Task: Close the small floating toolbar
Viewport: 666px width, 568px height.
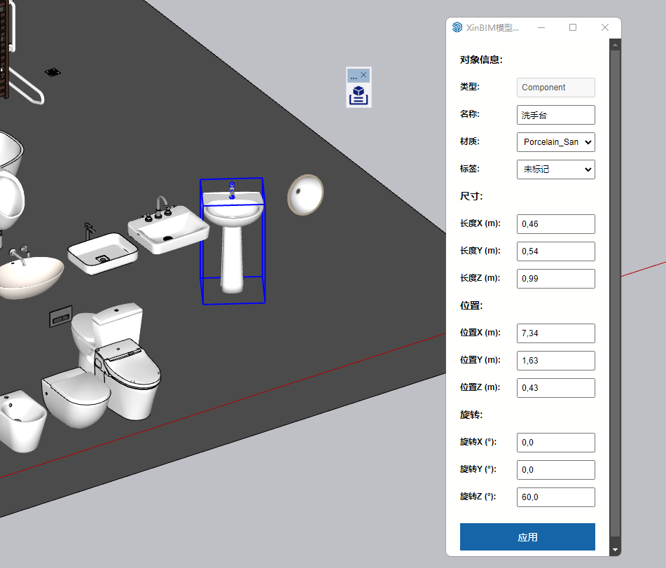Action: 363,75
